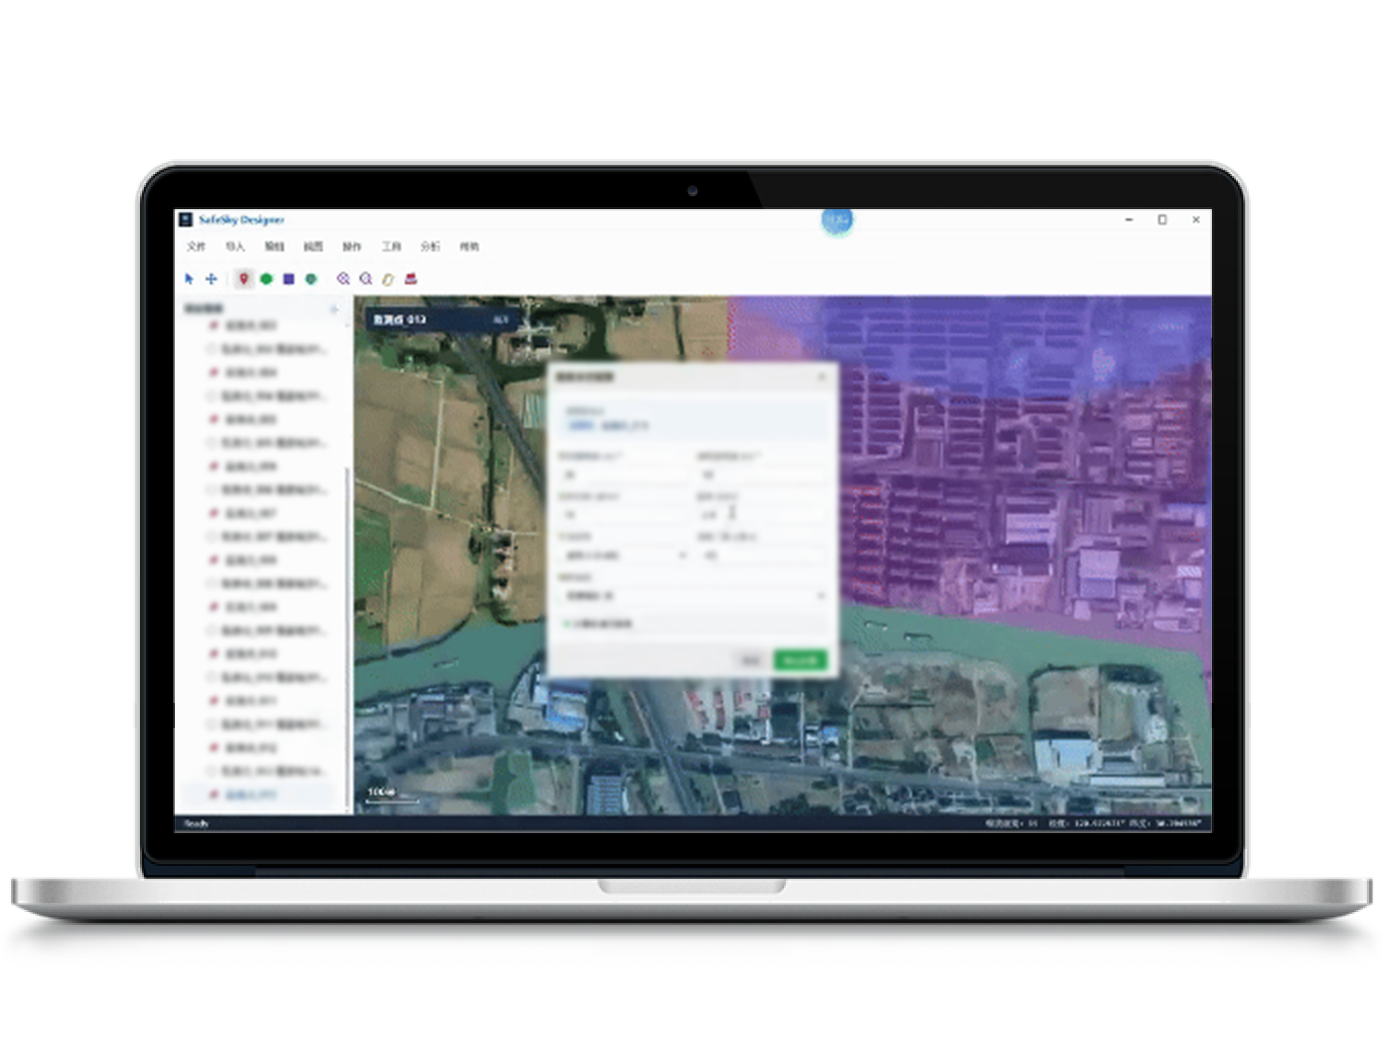Toggle the green checkbox option in dialog

(x=566, y=624)
